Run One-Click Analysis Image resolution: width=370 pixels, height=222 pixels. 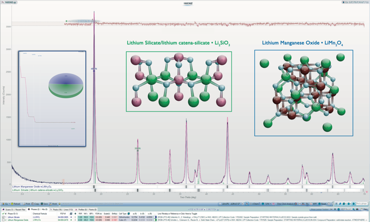tap(284, 204)
